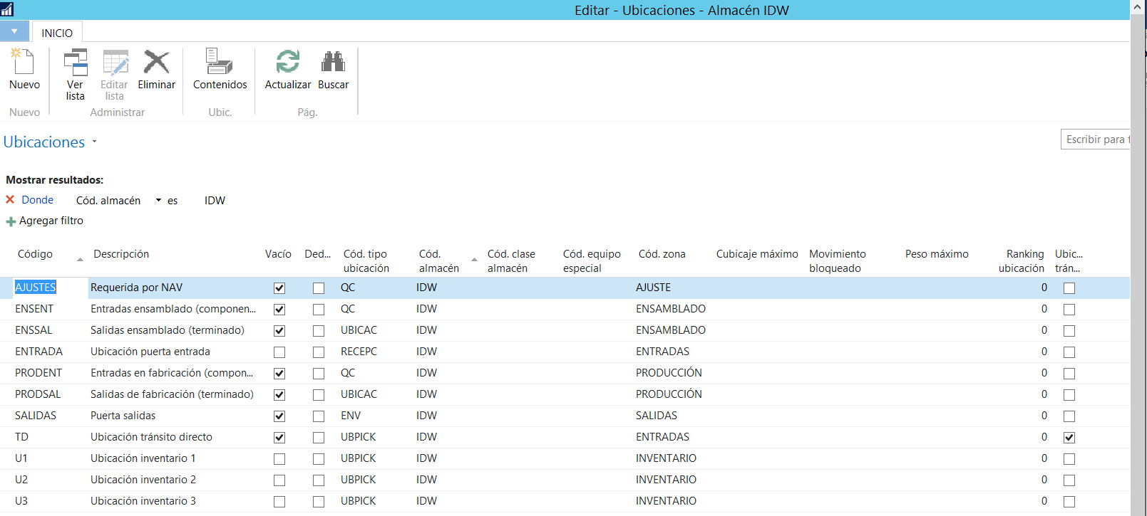
Task: Click the Donde filter link
Action: [x=37, y=200]
